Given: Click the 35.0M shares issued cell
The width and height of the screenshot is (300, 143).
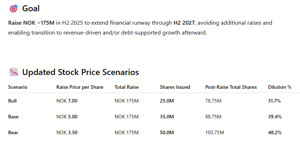Looking at the screenshot, I should [167, 117].
